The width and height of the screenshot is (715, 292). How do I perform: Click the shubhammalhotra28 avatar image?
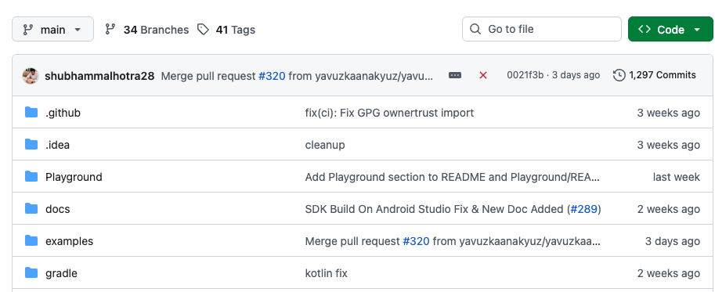tap(31, 76)
